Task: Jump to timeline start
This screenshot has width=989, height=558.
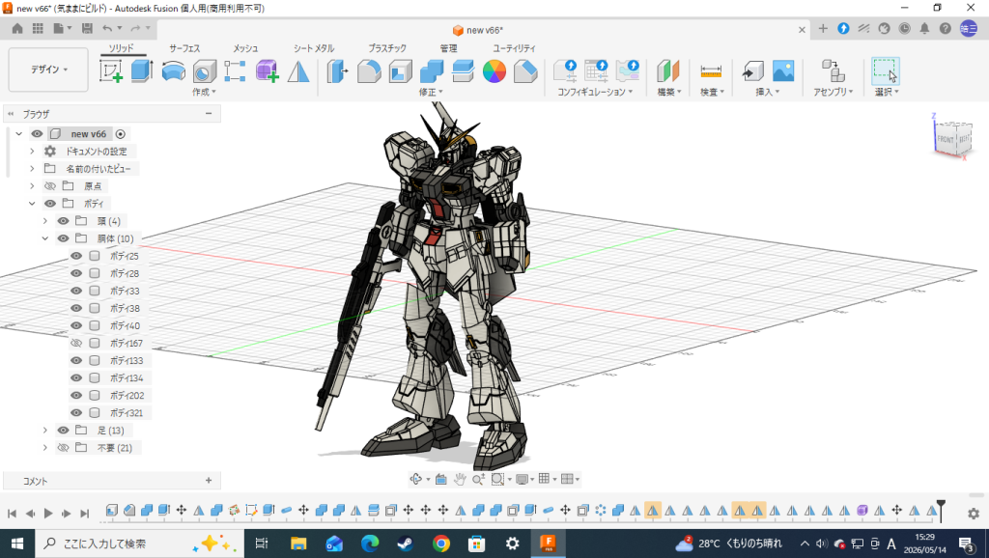Action: pyautogui.click(x=12, y=514)
